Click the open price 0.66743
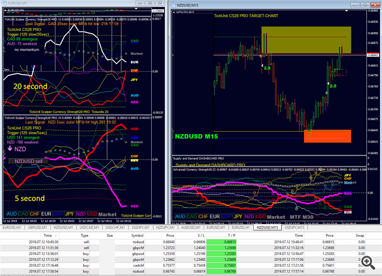Viewport: 382px width, 276px height. pos(169,271)
